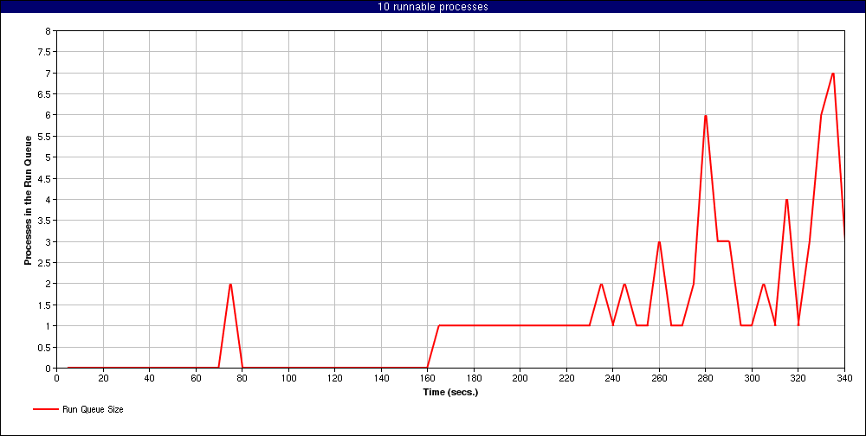This screenshot has height=436, width=866.
Task: Click the y-axis tick label 7.5
Action: [x=45, y=52]
